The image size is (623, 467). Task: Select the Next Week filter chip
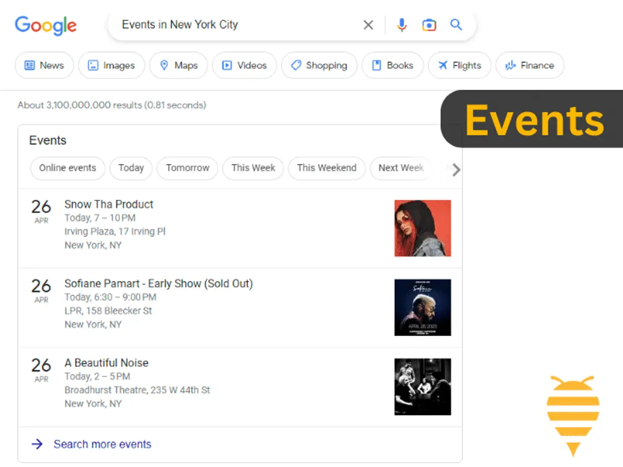pyautogui.click(x=401, y=168)
